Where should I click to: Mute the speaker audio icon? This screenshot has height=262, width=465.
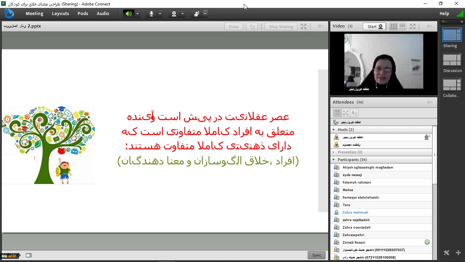[x=129, y=14]
